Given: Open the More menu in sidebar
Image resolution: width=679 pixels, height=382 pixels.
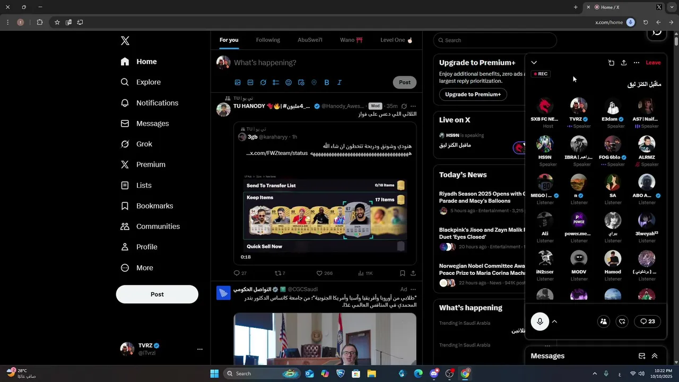Looking at the screenshot, I should pyautogui.click(x=137, y=268).
